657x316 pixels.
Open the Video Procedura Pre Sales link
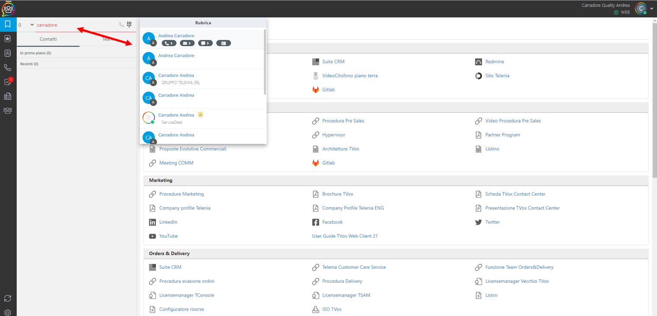click(513, 121)
